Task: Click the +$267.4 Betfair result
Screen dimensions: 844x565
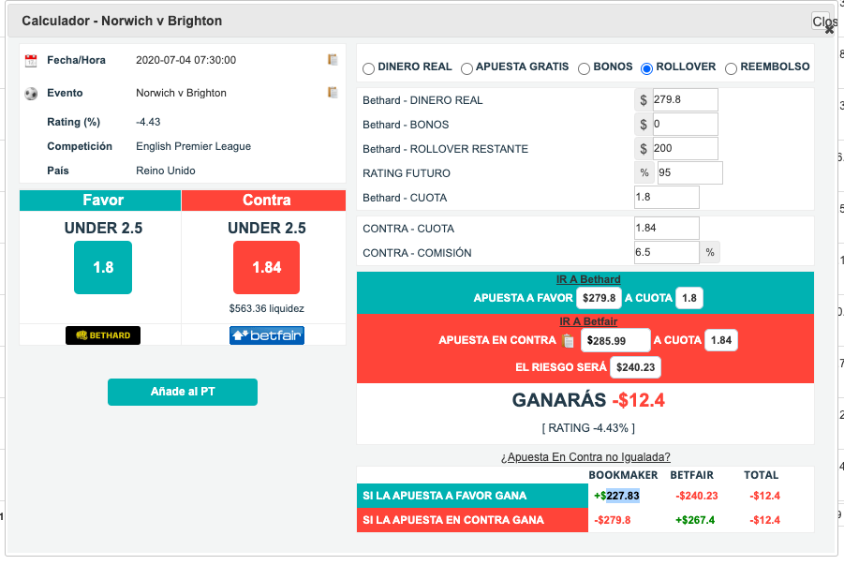Action: click(x=695, y=520)
